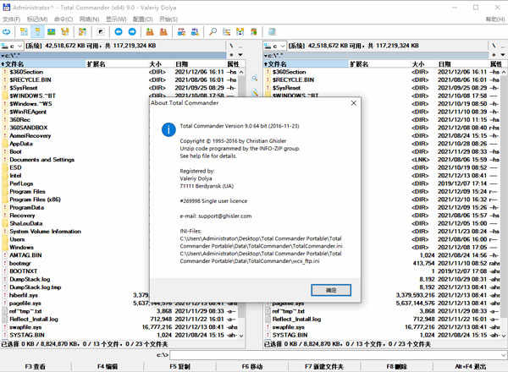Expand the command line history dropdown
508x372 pixels.
(504, 355)
